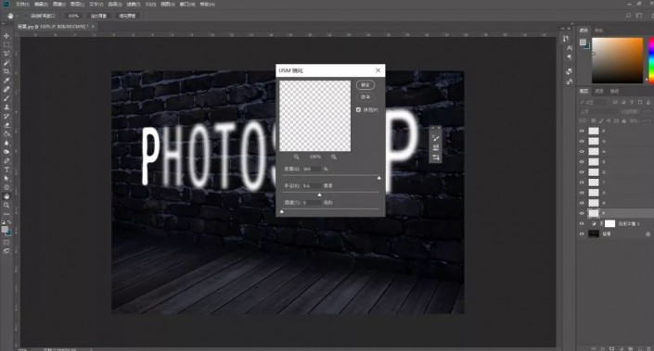The image size is (654, 351).
Task: Open the workspace switcher icon
Action: [639, 16]
